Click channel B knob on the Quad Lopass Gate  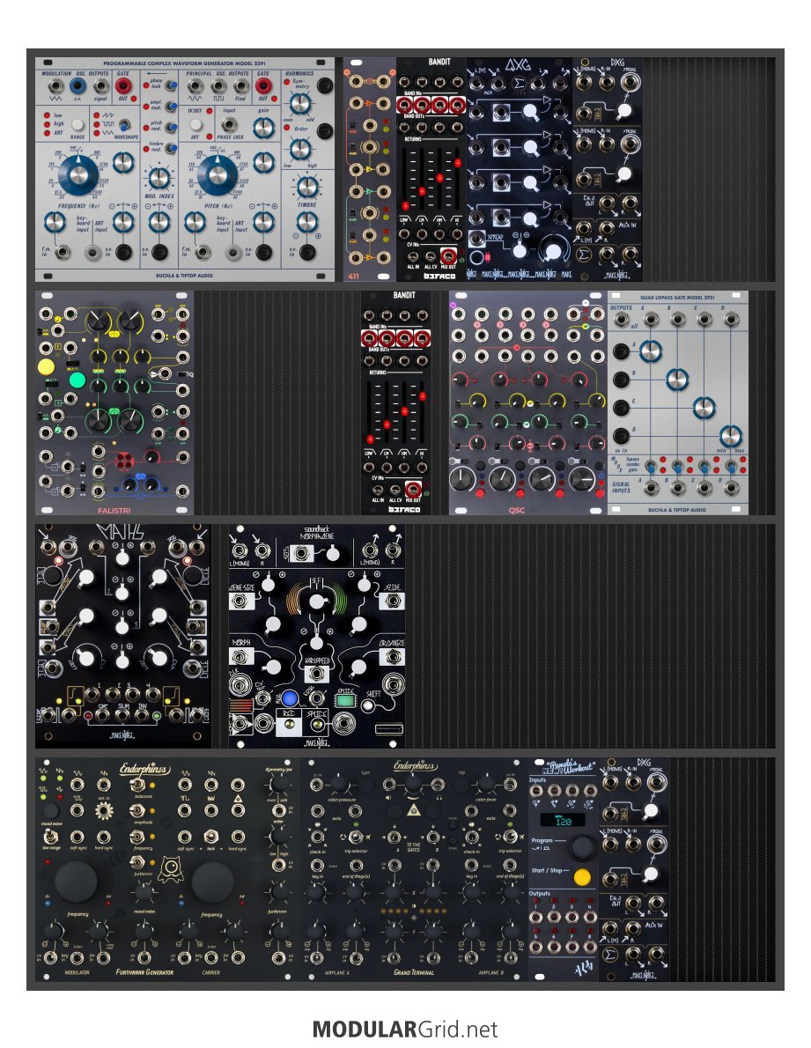tap(677, 379)
